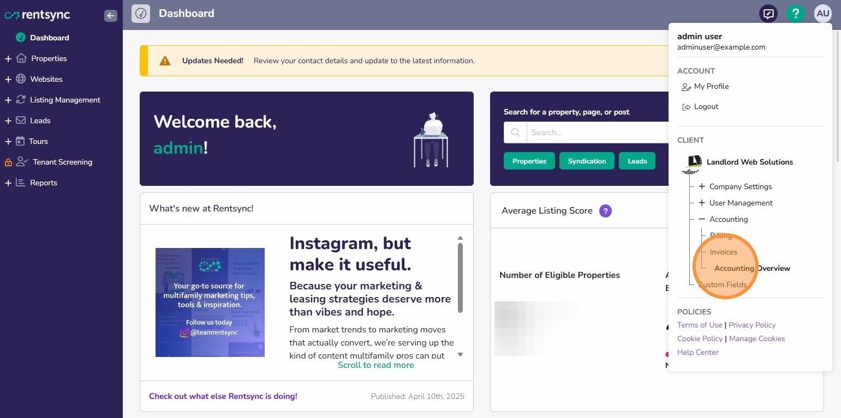This screenshot has width=841, height=418.
Task: Click the globe icon next to Websites
Action: (x=21, y=79)
